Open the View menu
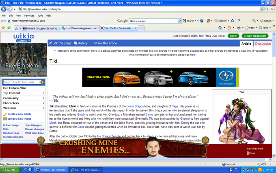The image size is (276, 173). (x=19, y=15)
